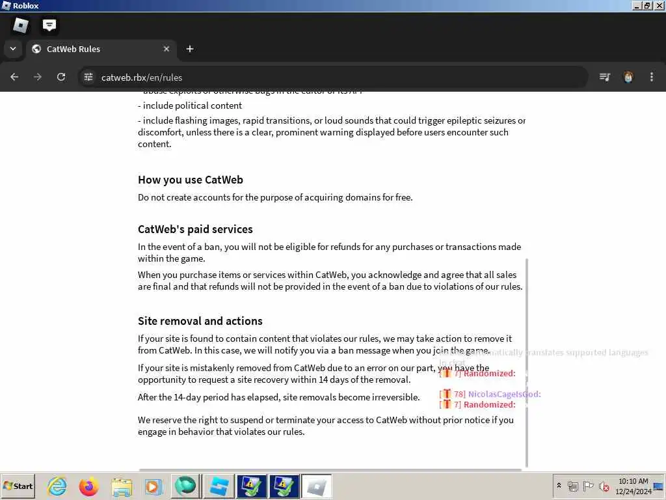Click the "How you use CatWeb" heading
The width and height of the screenshot is (666, 500).
(x=191, y=180)
